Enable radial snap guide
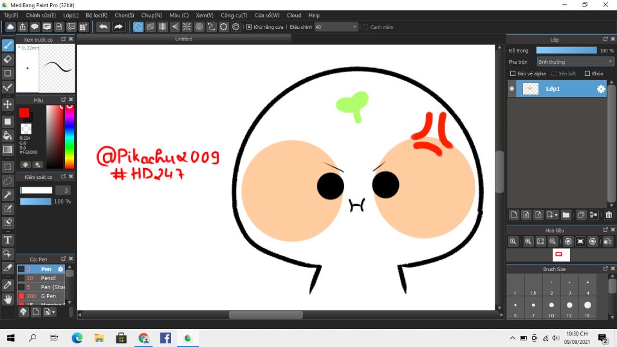The height and width of the screenshot is (347, 617). coord(187,27)
